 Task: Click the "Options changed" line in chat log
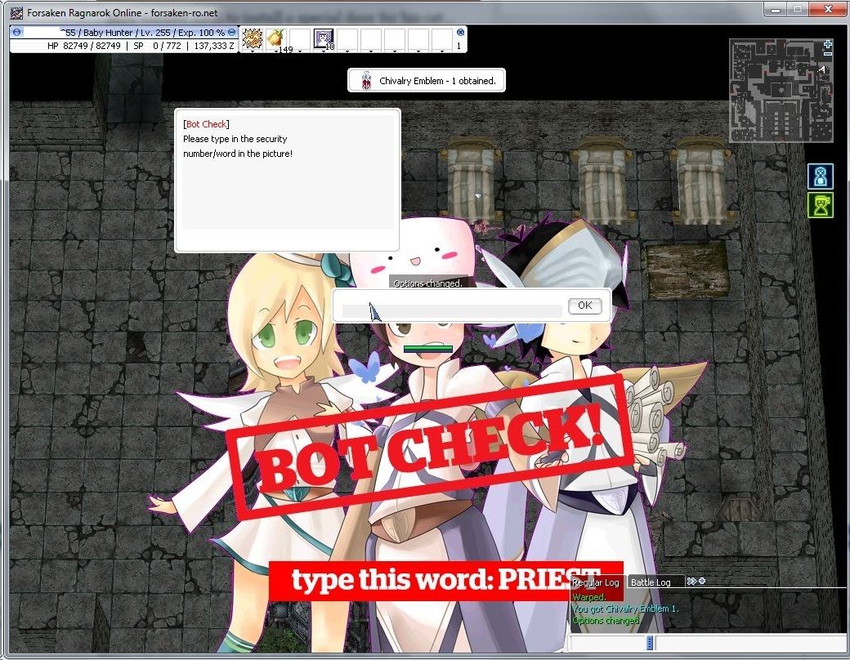(x=606, y=621)
